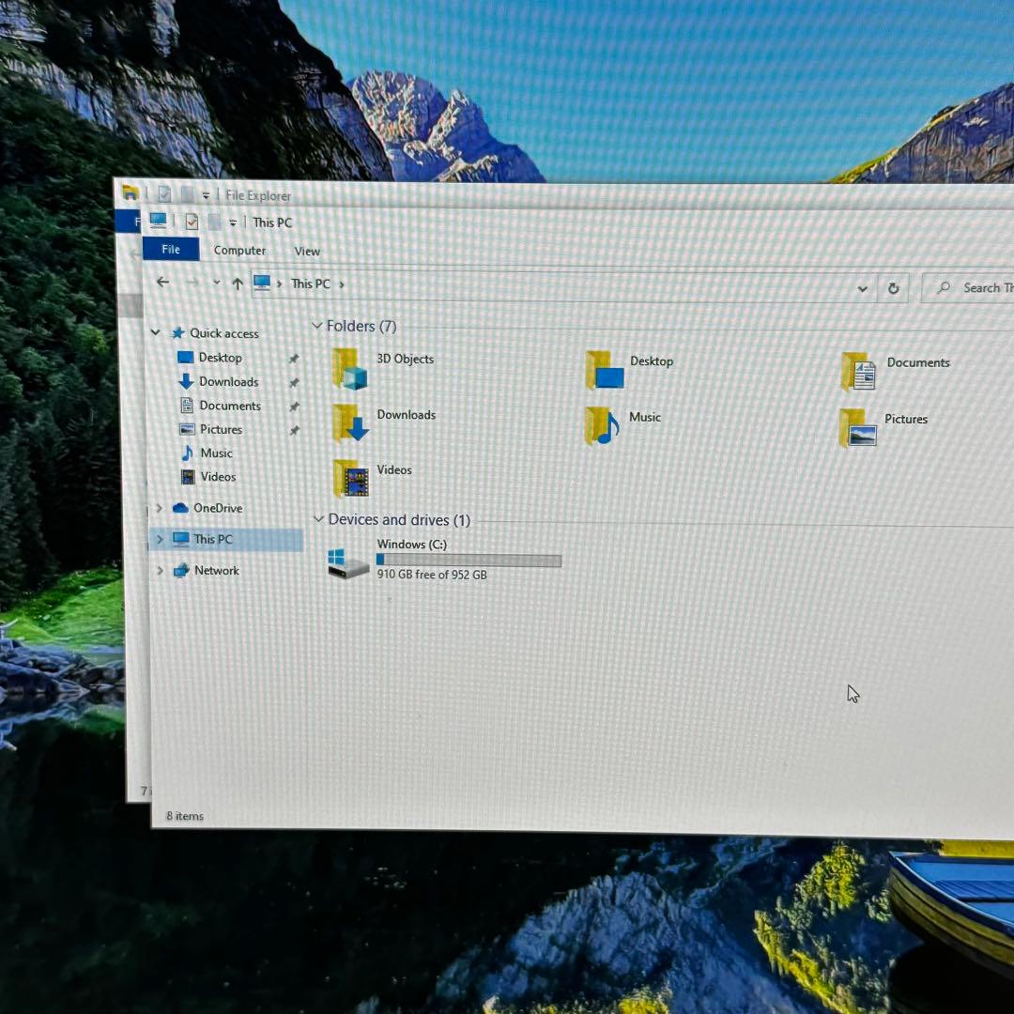
Task: Collapse the Folders (7) section
Action: [x=317, y=326]
